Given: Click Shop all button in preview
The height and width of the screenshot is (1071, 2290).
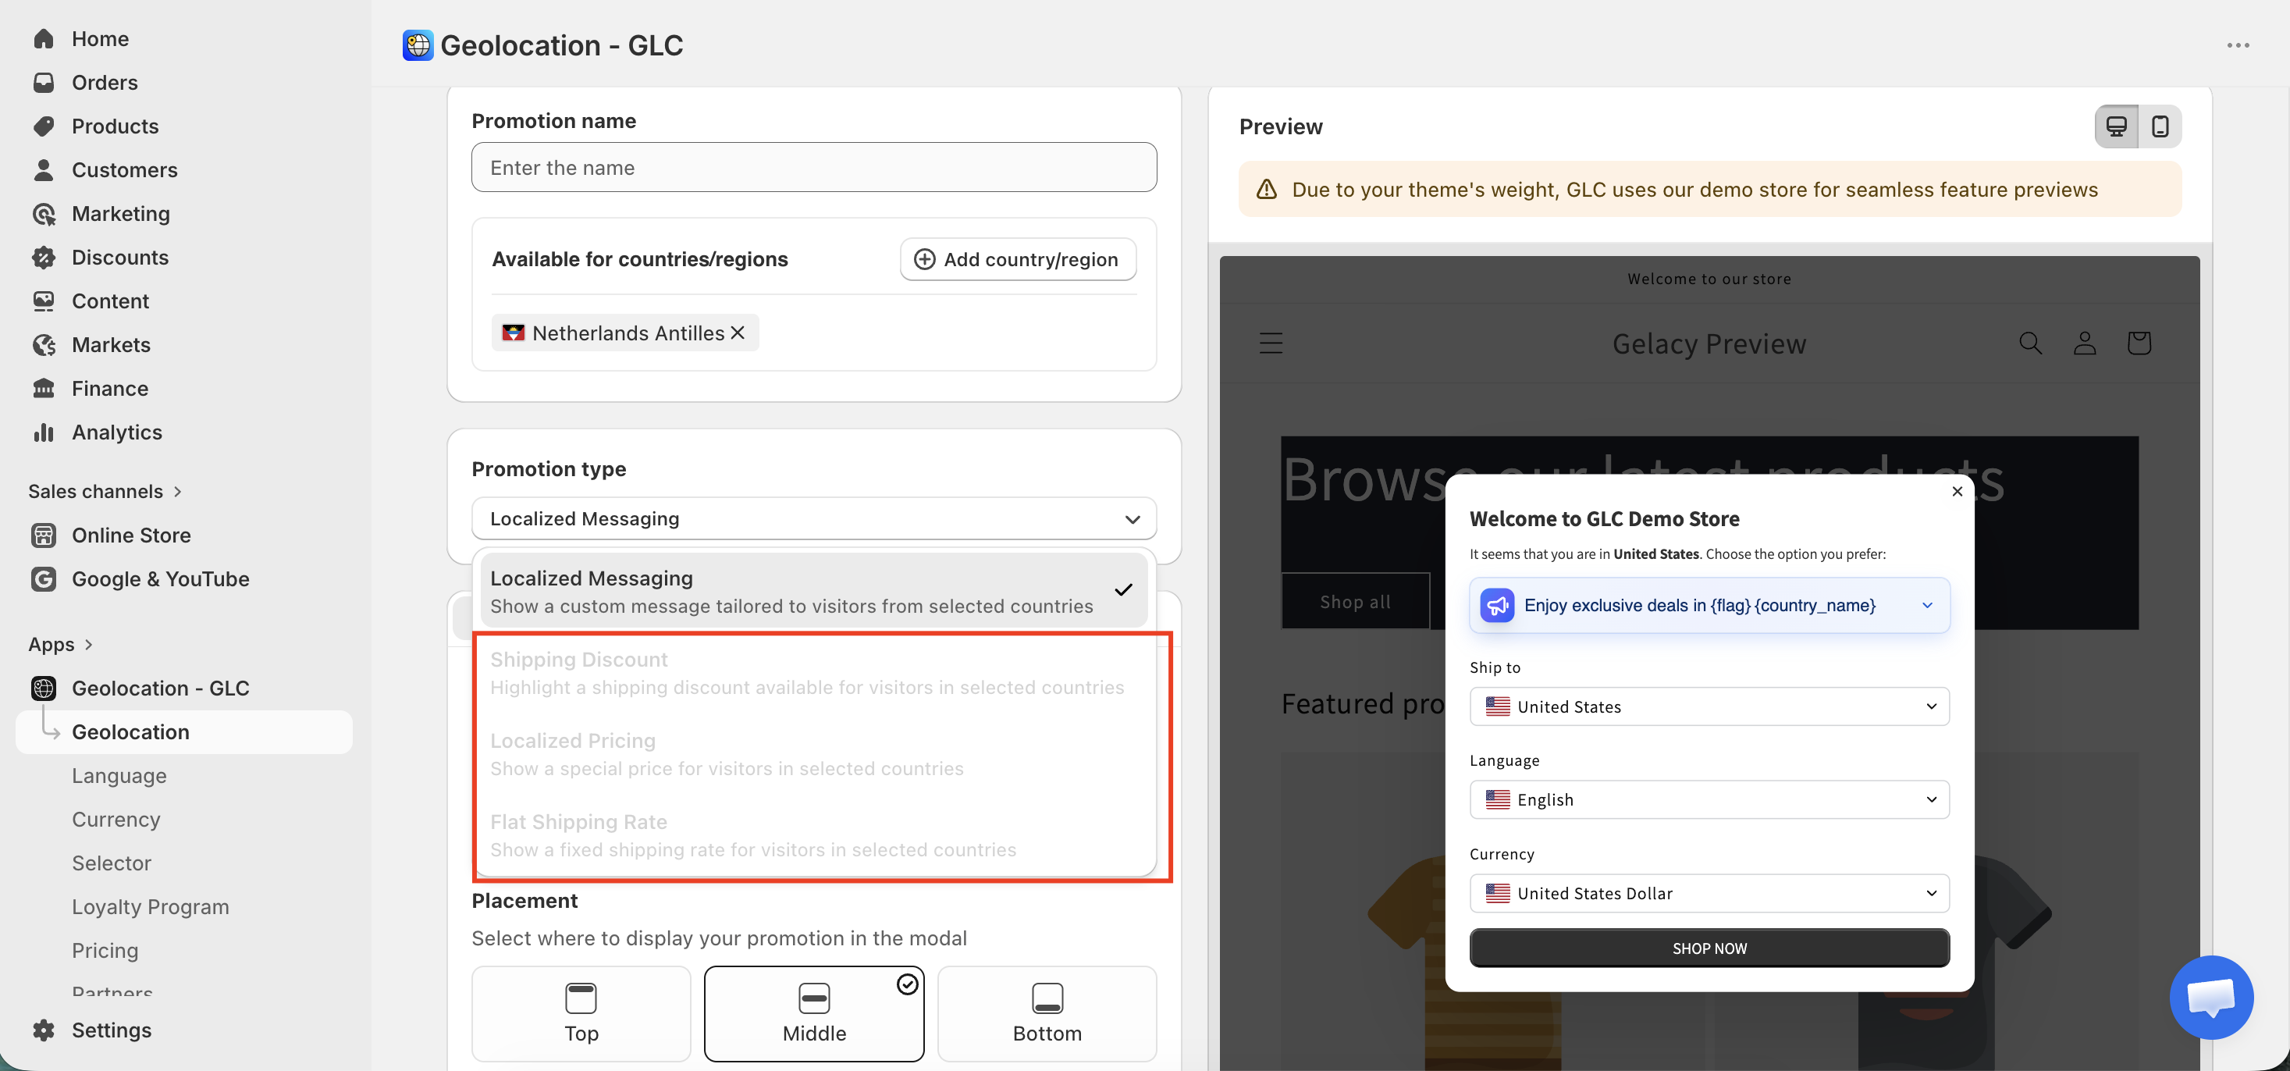Looking at the screenshot, I should (1355, 602).
